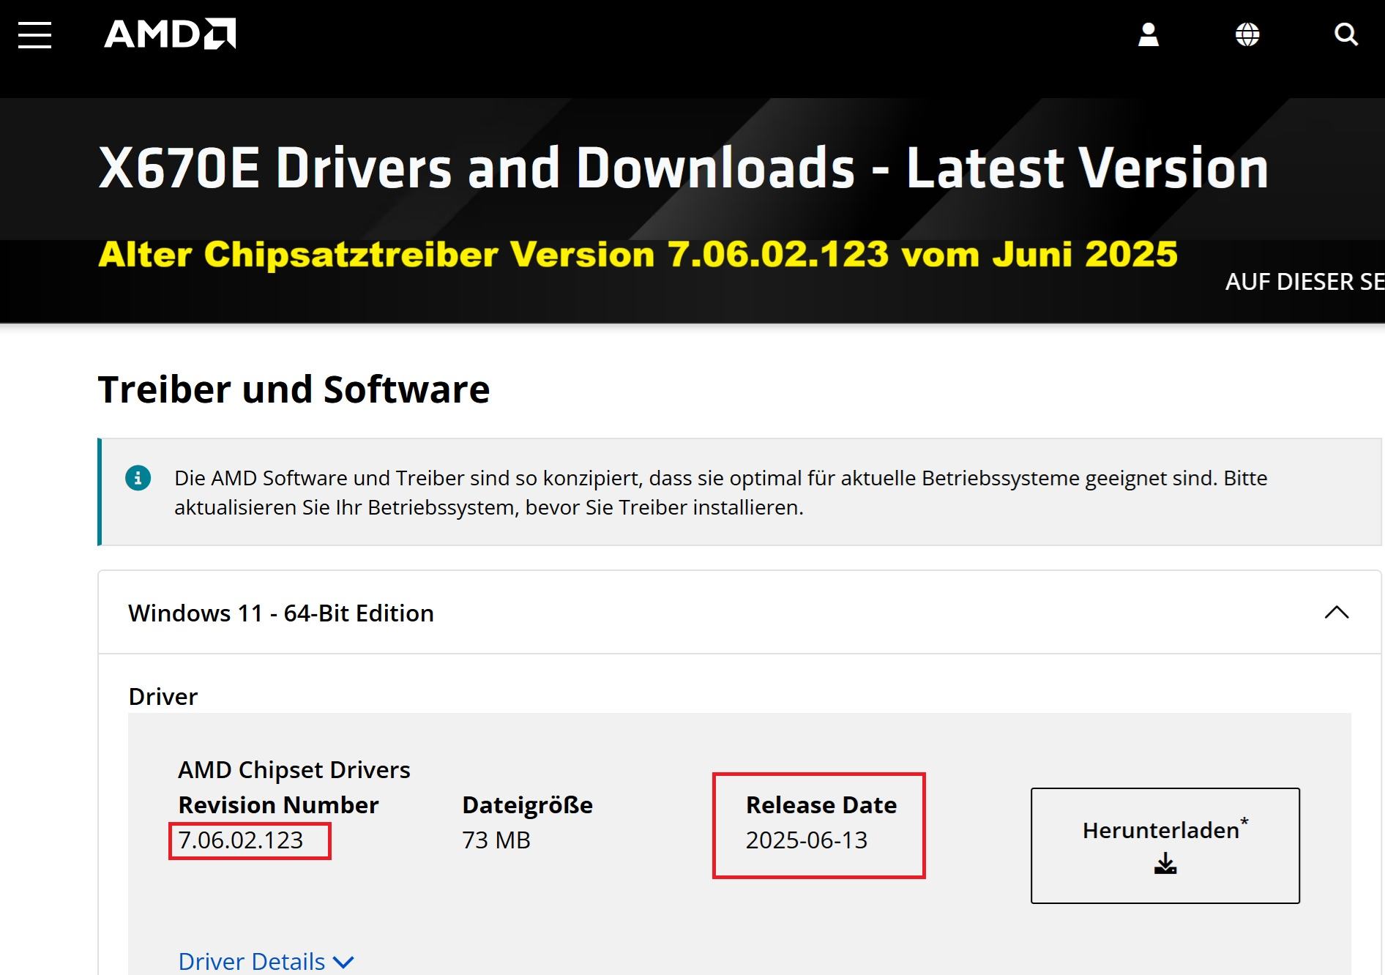Expand the Driver Details chevron
The height and width of the screenshot is (975, 1385).
[x=343, y=962]
